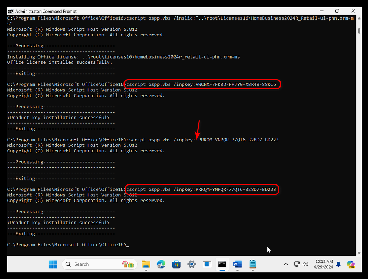Click 'Office license installed successfully.' line
The image size is (368, 279).
coord(59,62)
